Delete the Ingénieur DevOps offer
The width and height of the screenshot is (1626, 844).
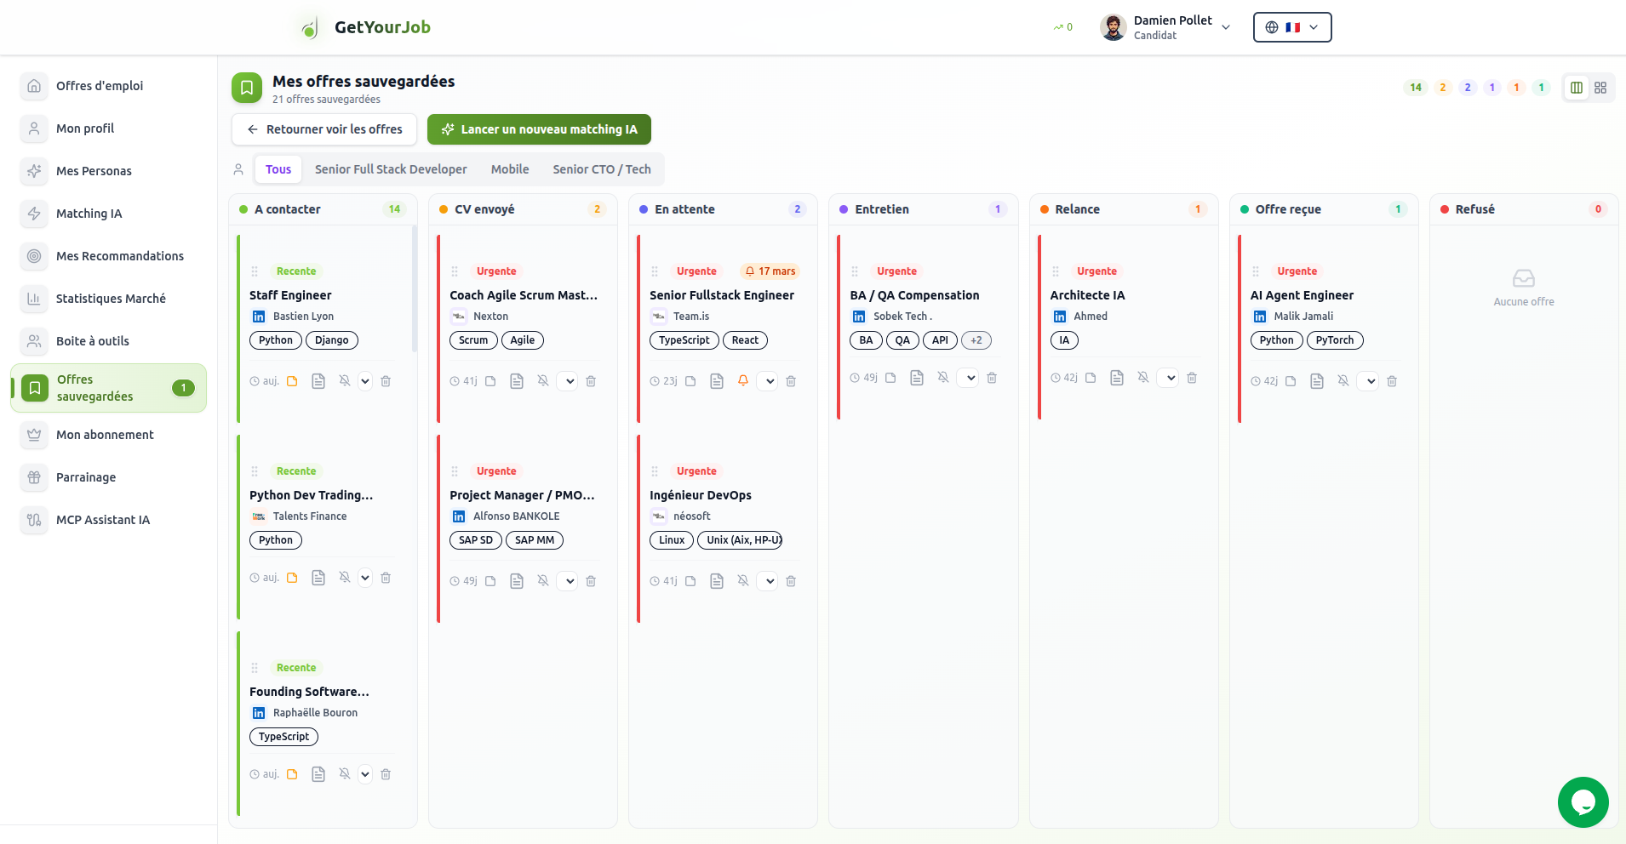coord(791,581)
